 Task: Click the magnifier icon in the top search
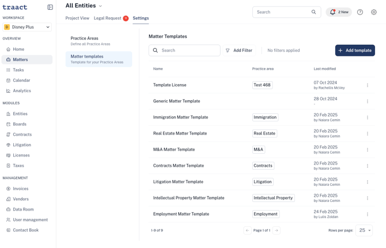[x=313, y=12]
